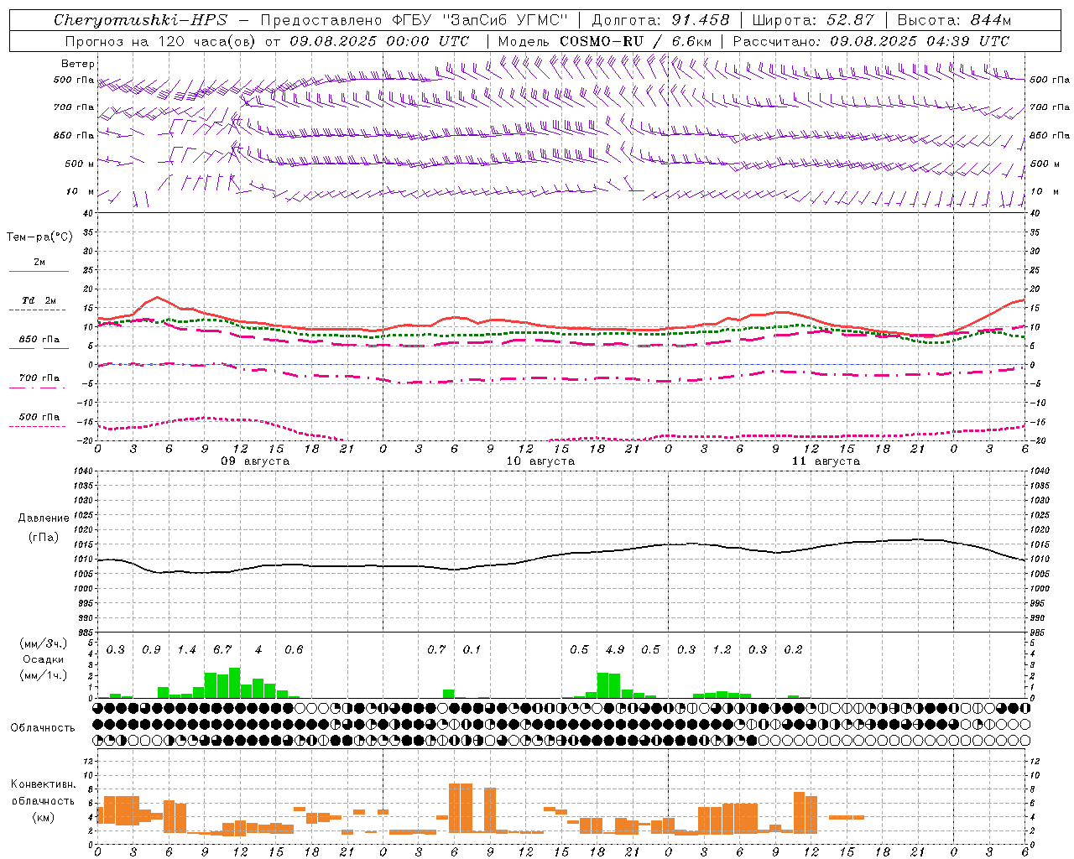Click the Высота: 844м value
This screenshot has width=1074, height=859.
click(955, 20)
